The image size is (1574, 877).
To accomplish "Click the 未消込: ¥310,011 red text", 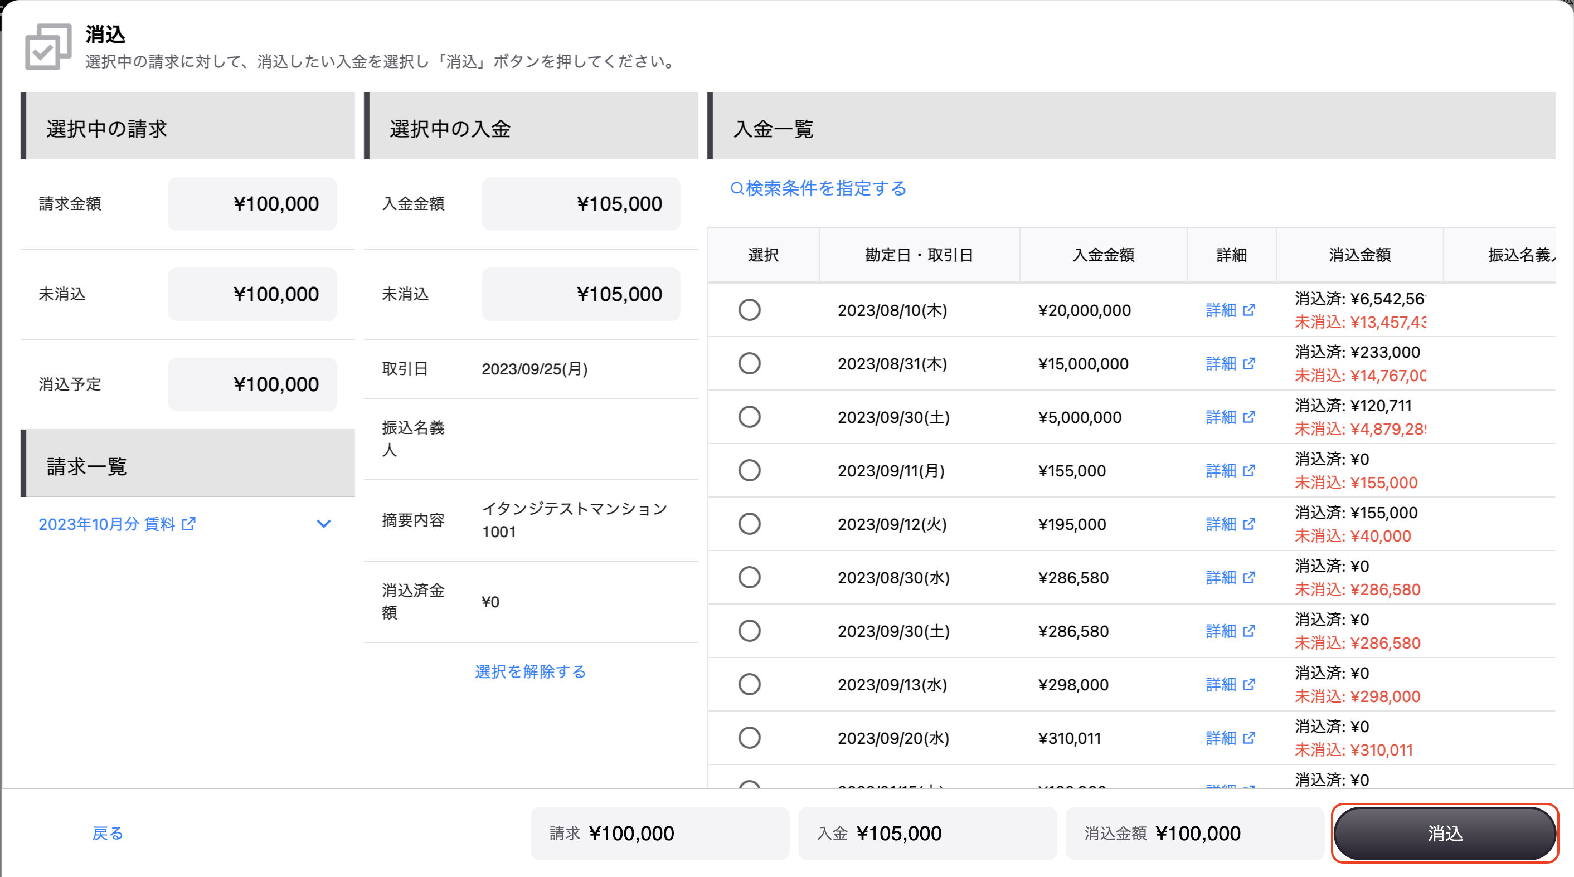I will click(x=1354, y=750).
